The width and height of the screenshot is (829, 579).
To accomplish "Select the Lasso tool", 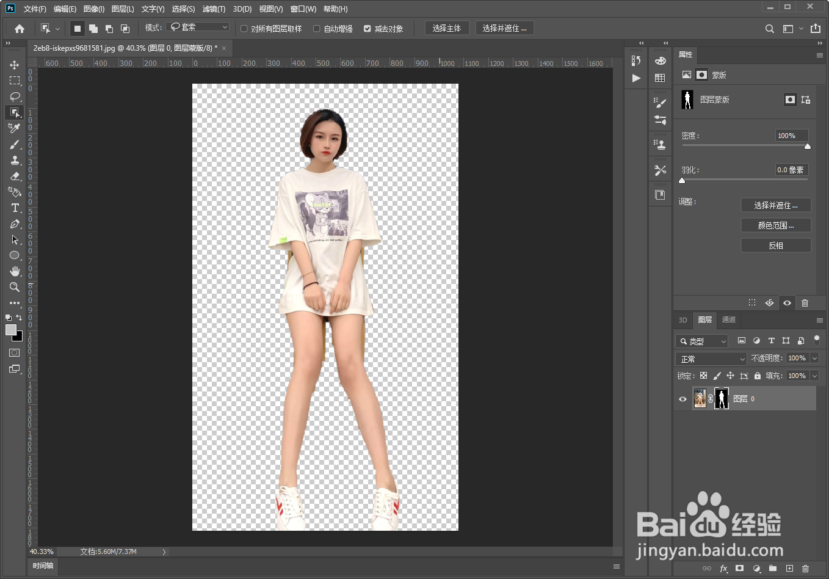I will pos(15,96).
